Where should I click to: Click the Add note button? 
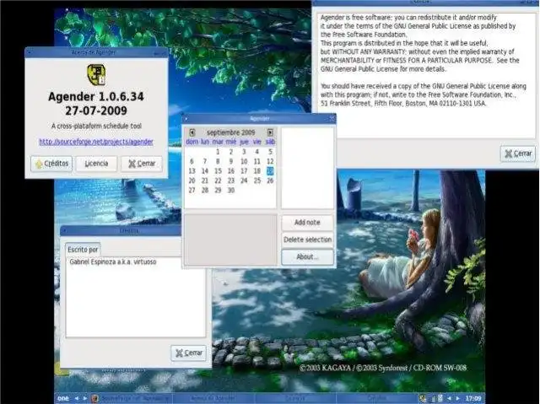coord(307,223)
